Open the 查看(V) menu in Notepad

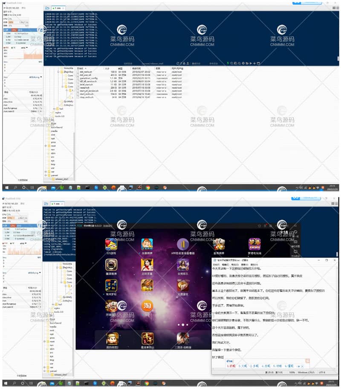click(244, 265)
